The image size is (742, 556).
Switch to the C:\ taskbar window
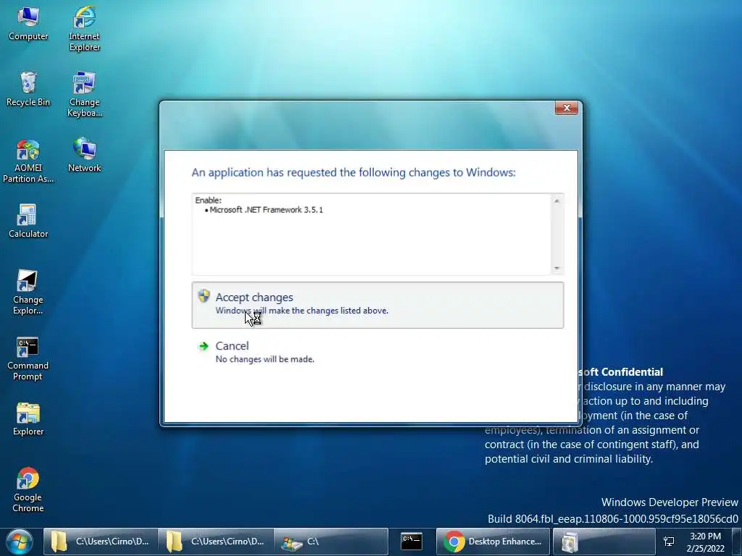(x=330, y=542)
